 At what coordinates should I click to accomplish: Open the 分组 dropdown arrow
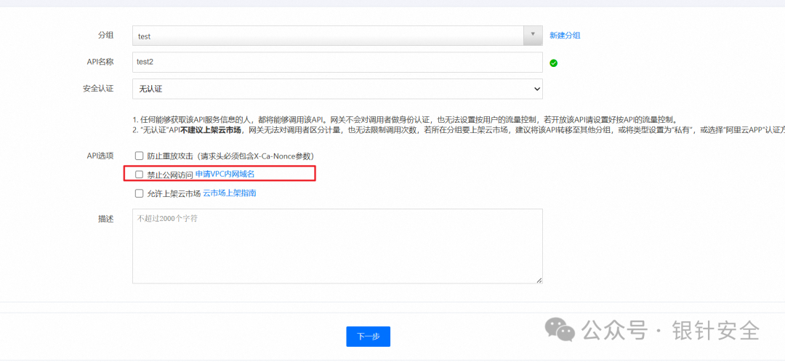coord(533,36)
